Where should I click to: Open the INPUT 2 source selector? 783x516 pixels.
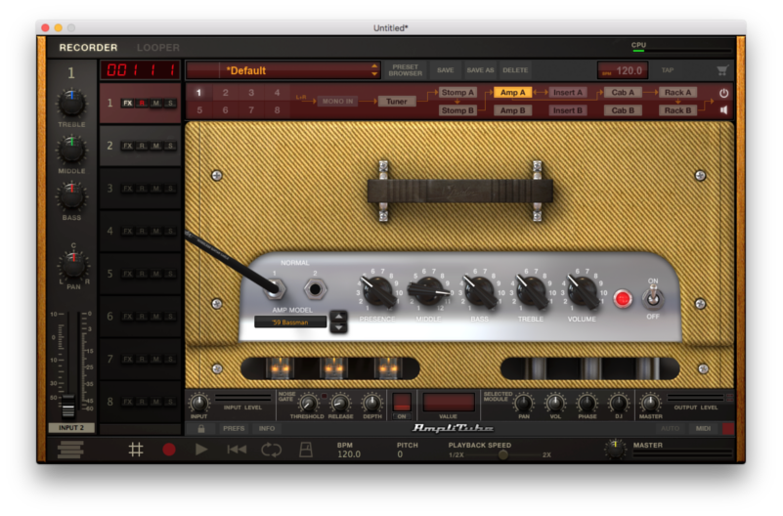(x=71, y=428)
